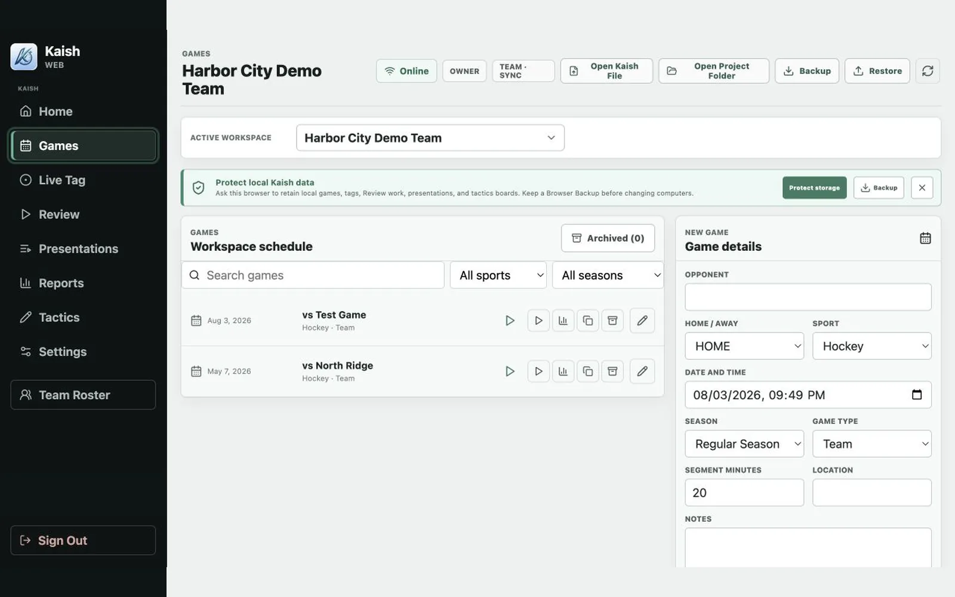Click the Kaish logo icon
The image size is (955, 597).
point(24,57)
